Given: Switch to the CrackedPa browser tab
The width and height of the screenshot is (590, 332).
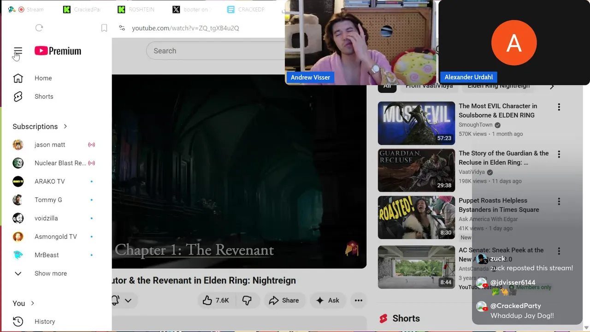Looking at the screenshot, I should pos(82,9).
